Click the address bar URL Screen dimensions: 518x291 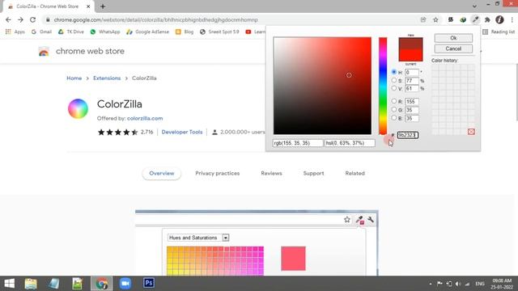click(x=155, y=19)
